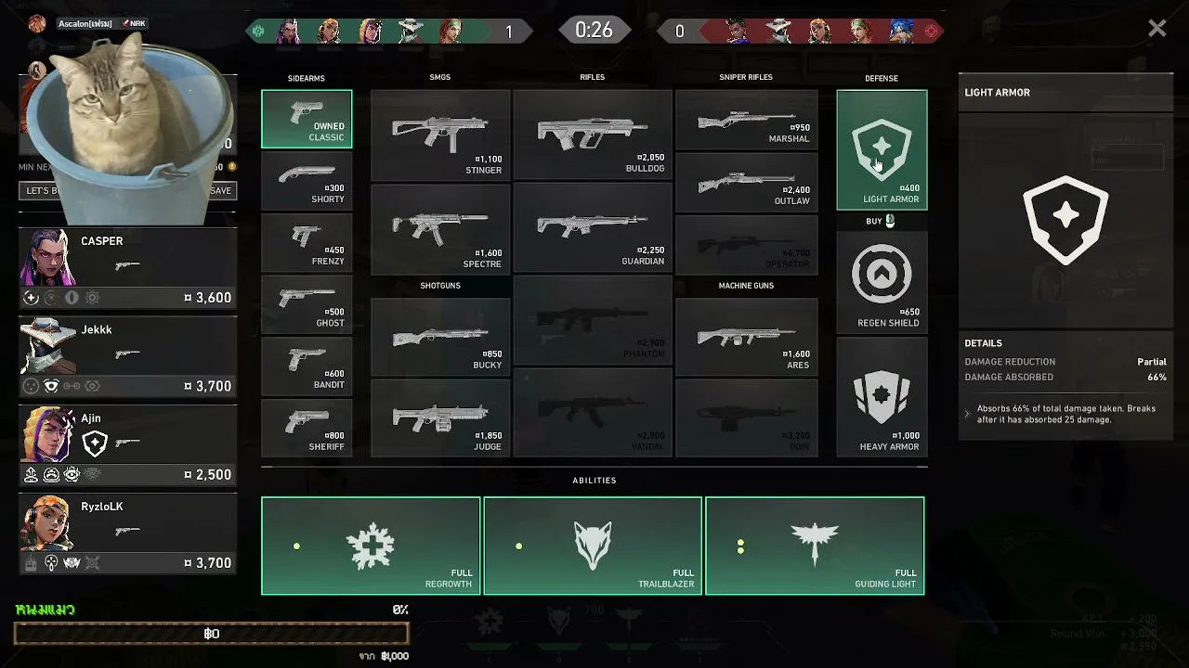Buy the Frenzy sidearm

[x=307, y=242]
